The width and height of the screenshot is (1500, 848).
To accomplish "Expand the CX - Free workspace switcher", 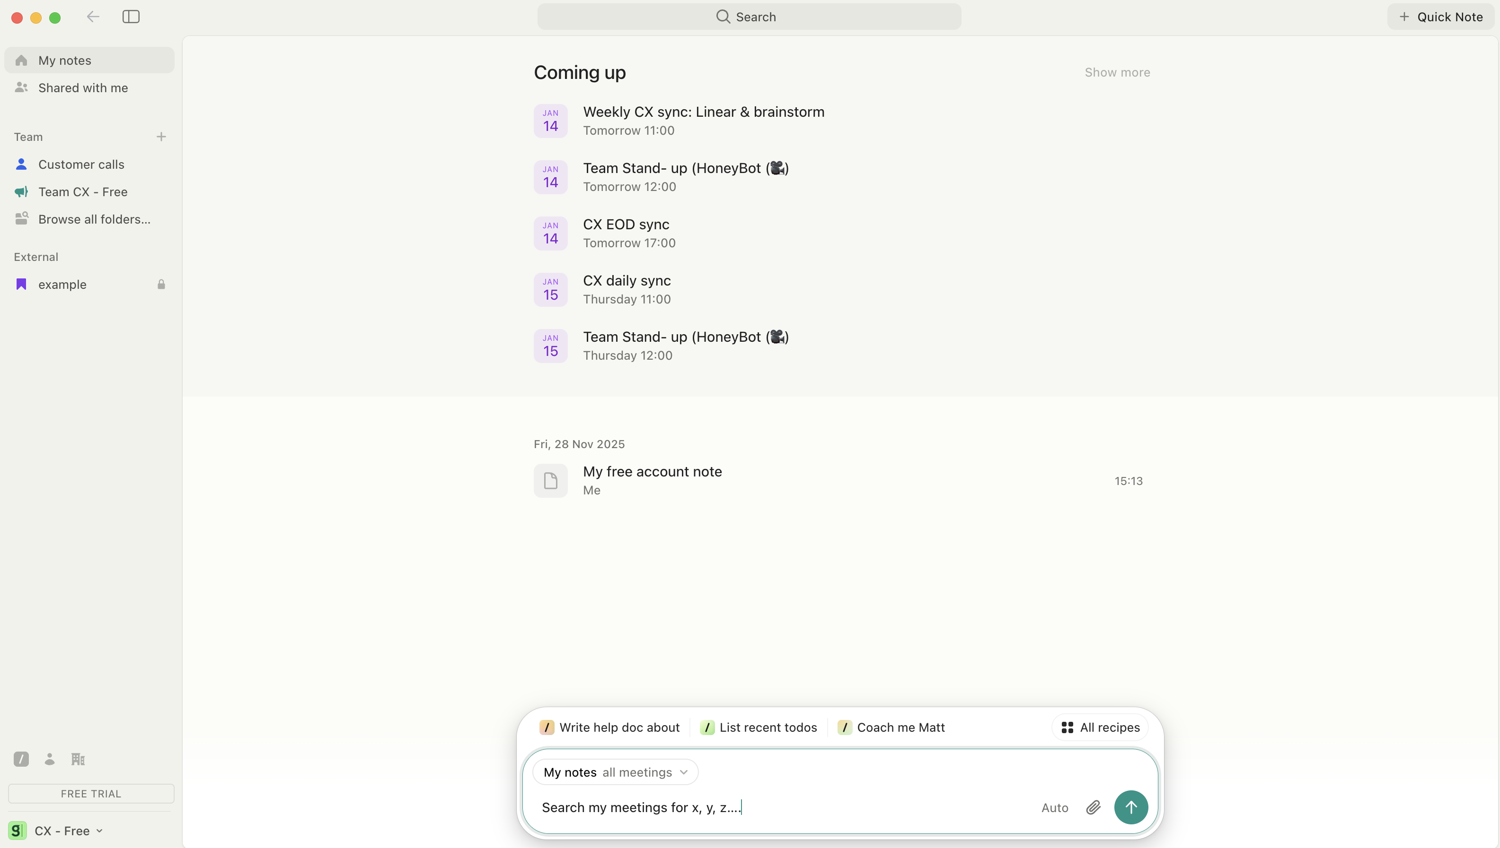I will (65, 831).
